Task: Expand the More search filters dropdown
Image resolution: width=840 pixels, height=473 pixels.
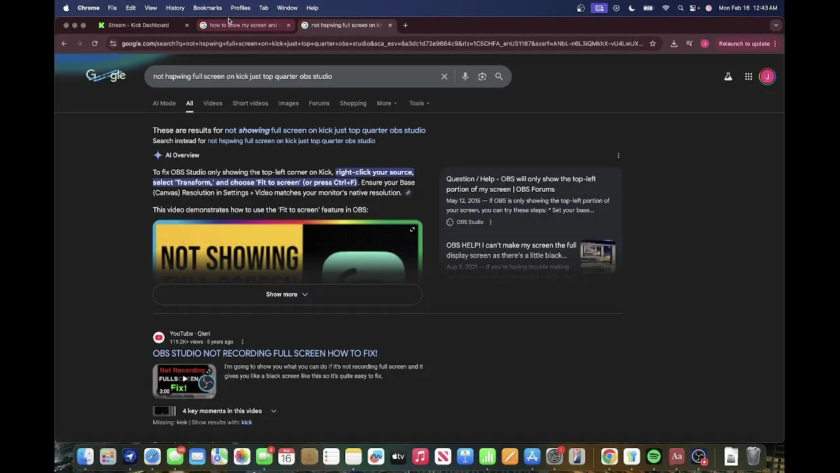Action: (387, 103)
